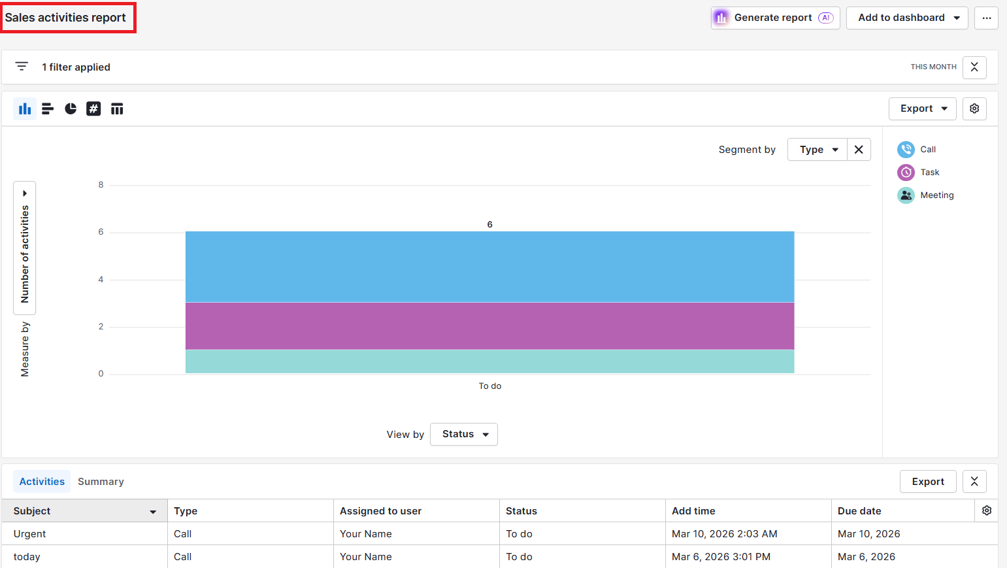
Task: Toggle the Meeting segment in the legend
Action: pos(926,195)
